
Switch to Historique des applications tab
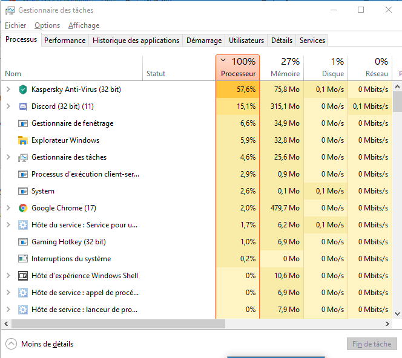(136, 41)
